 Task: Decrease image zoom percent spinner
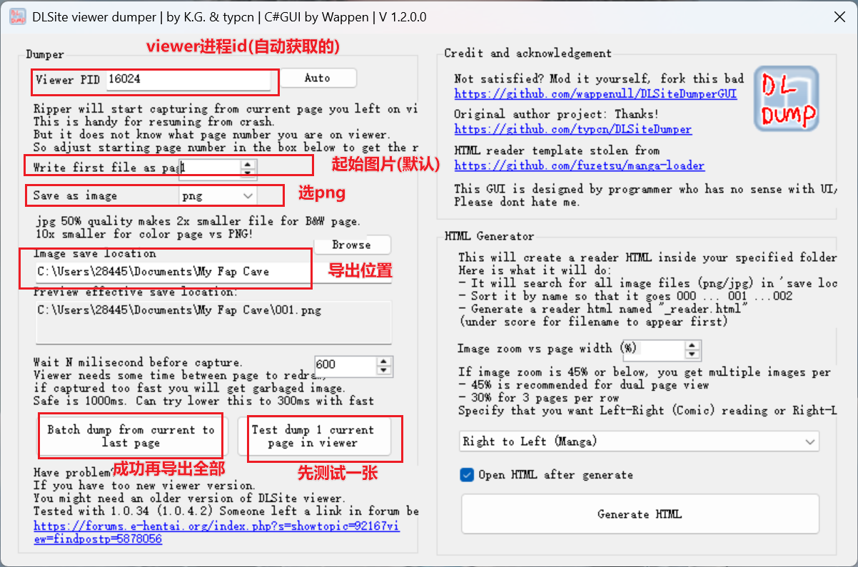point(692,354)
